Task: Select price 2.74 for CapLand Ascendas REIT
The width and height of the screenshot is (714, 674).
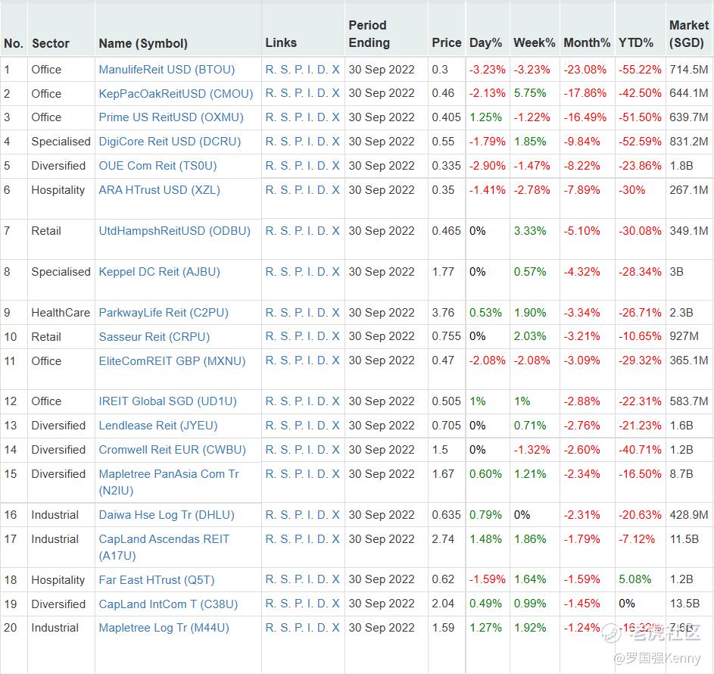Action: (443, 539)
